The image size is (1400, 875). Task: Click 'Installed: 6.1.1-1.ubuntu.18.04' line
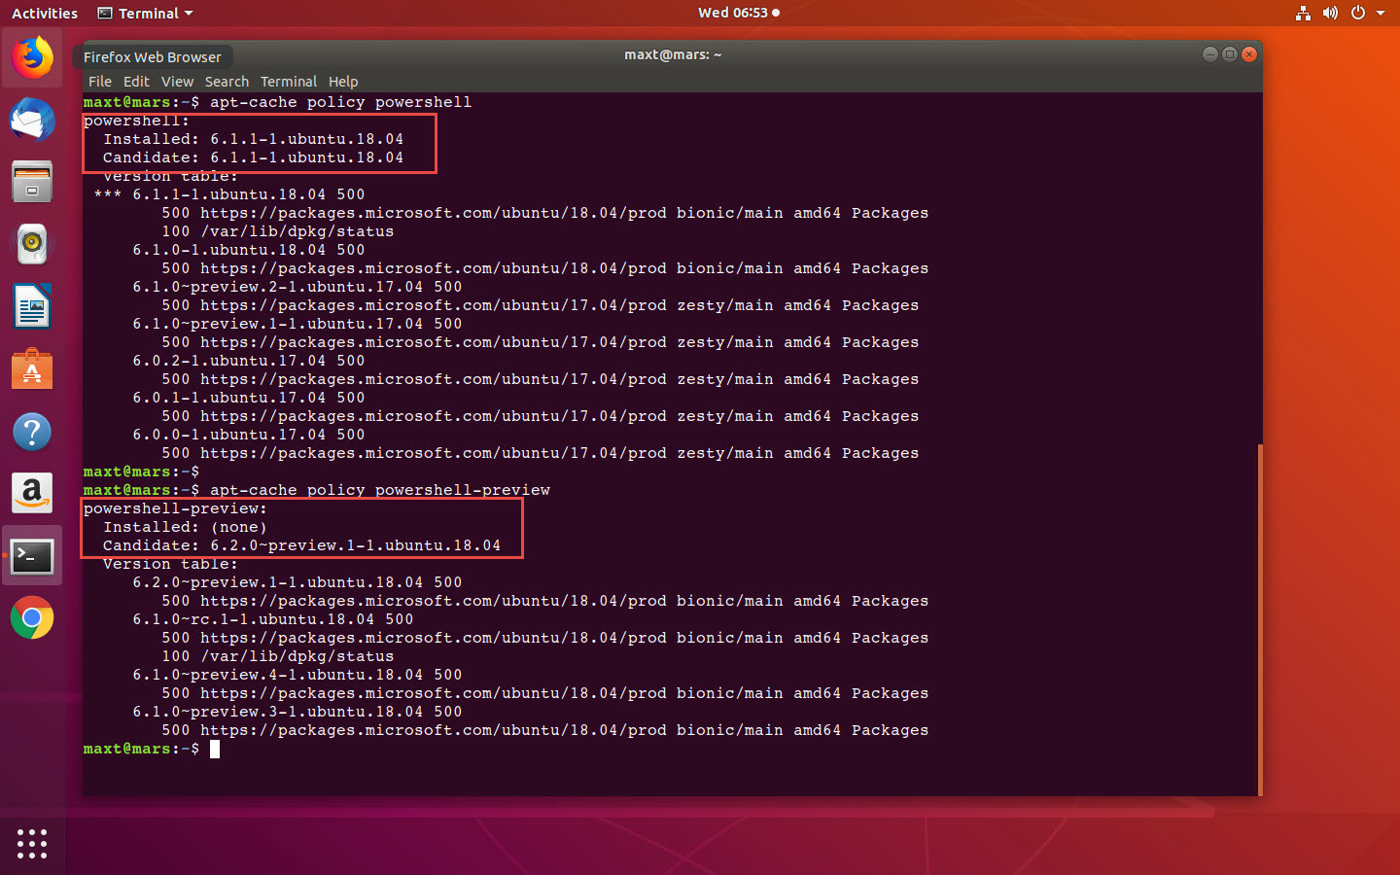(253, 139)
